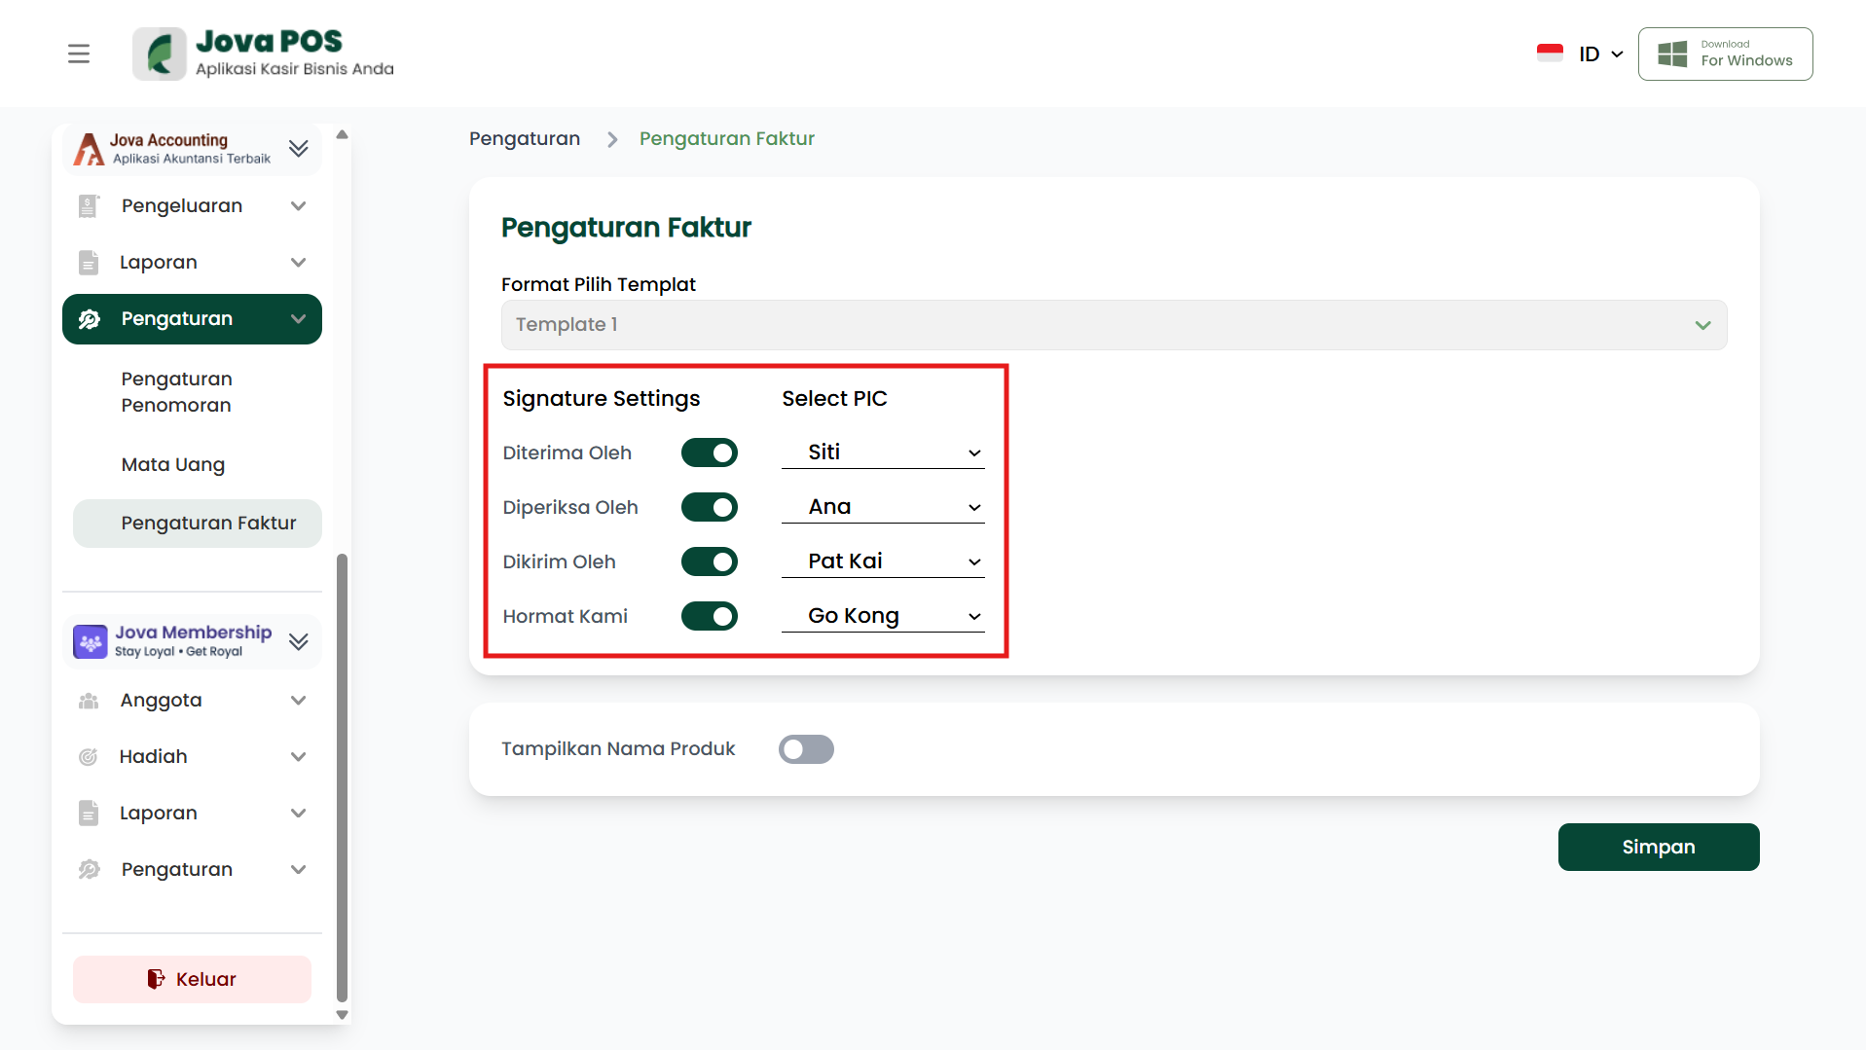The height and width of the screenshot is (1050, 1866).
Task: Open the Template 1 format dropdown
Action: pos(1114,325)
